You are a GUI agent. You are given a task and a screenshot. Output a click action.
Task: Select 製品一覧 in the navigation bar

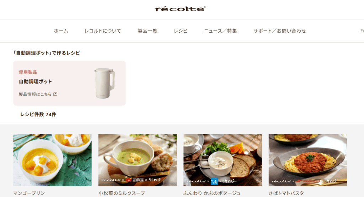148,31
